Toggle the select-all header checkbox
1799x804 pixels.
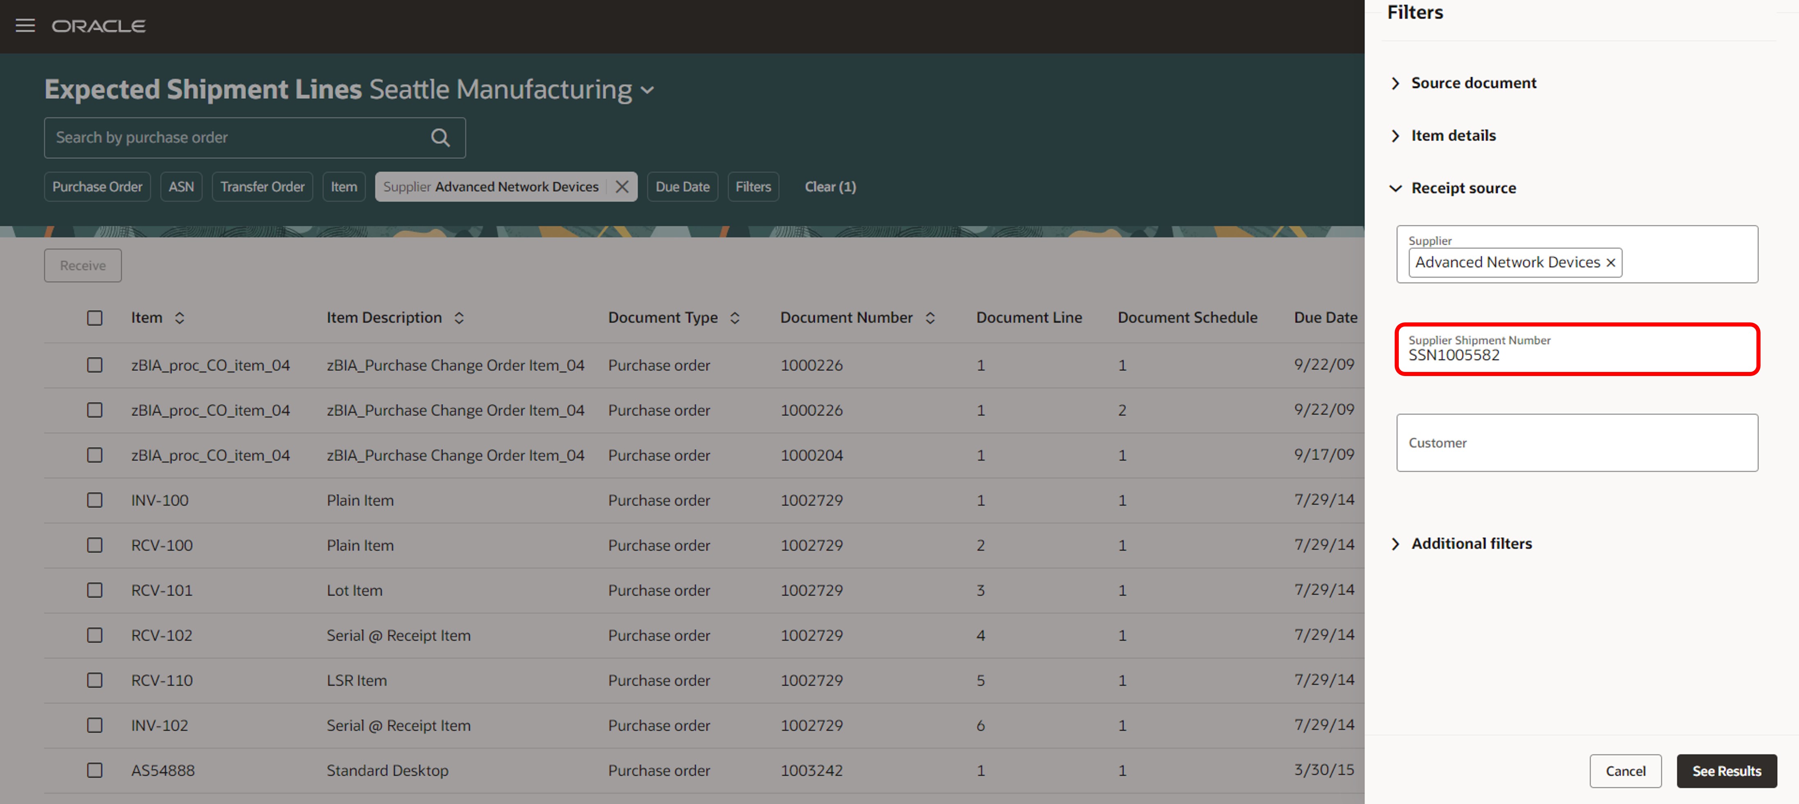[x=95, y=318]
